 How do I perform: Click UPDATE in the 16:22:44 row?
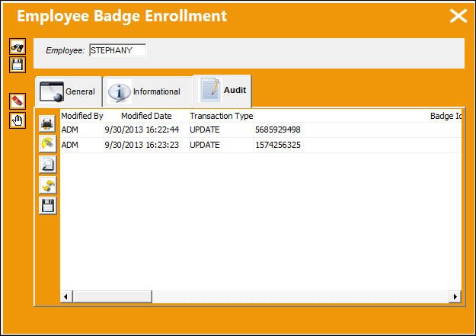coord(205,130)
